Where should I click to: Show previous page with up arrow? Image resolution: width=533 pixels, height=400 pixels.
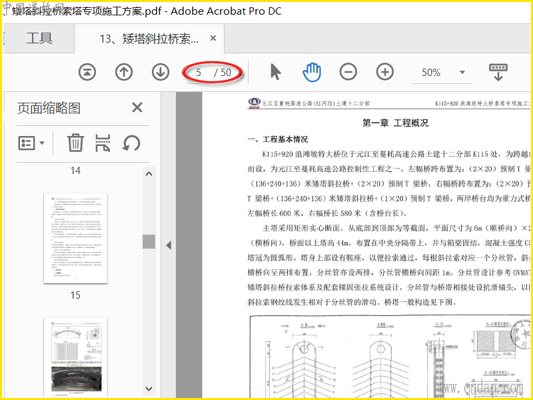click(124, 72)
